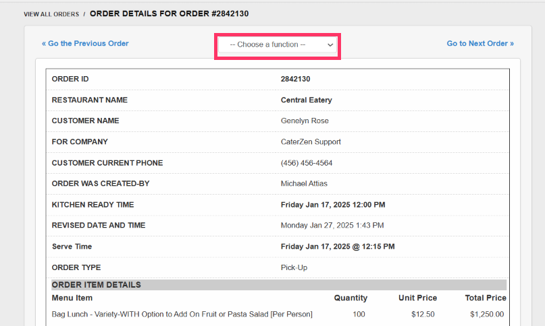Click the order type value Pick-Up
The width and height of the screenshot is (545, 326).
click(x=294, y=267)
